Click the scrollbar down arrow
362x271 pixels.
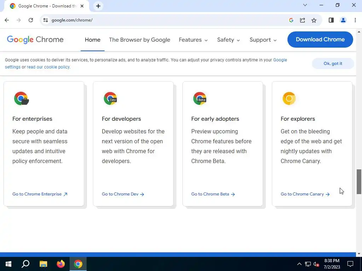(x=359, y=254)
